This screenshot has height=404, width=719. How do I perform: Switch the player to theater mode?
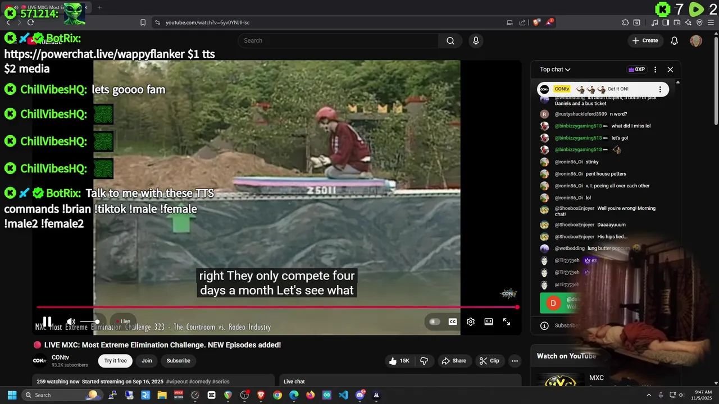489,322
